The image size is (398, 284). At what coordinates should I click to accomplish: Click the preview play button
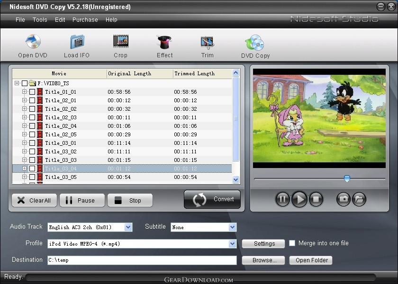coord(299,199)
